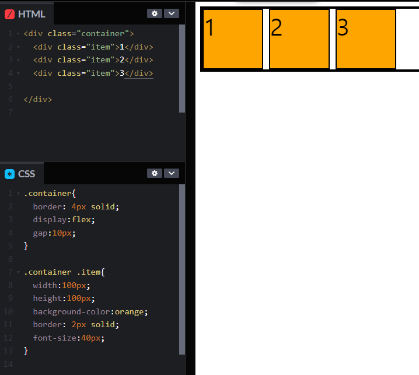The width and height of the screenshot is (419, 375).
Task: Click orange preview box number 3
Action: coord(366,39)
